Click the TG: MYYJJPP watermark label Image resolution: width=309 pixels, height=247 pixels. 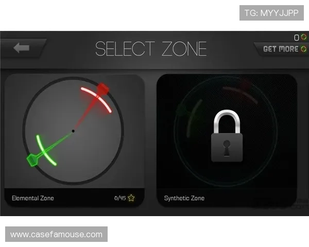click(271, 13)
